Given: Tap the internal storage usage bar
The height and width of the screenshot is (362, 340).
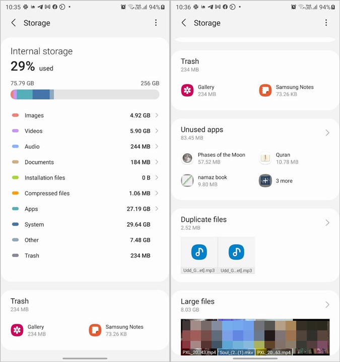Looking at the screenshot, I should coord(85,95).
